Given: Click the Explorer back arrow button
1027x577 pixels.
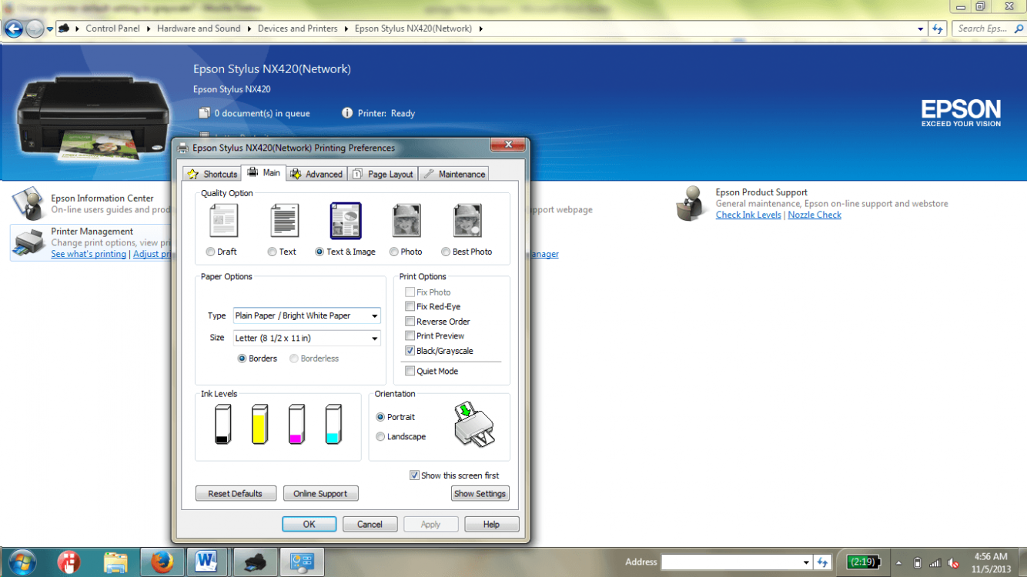Looking at the screenshot, I should click(x=13, y=29).
